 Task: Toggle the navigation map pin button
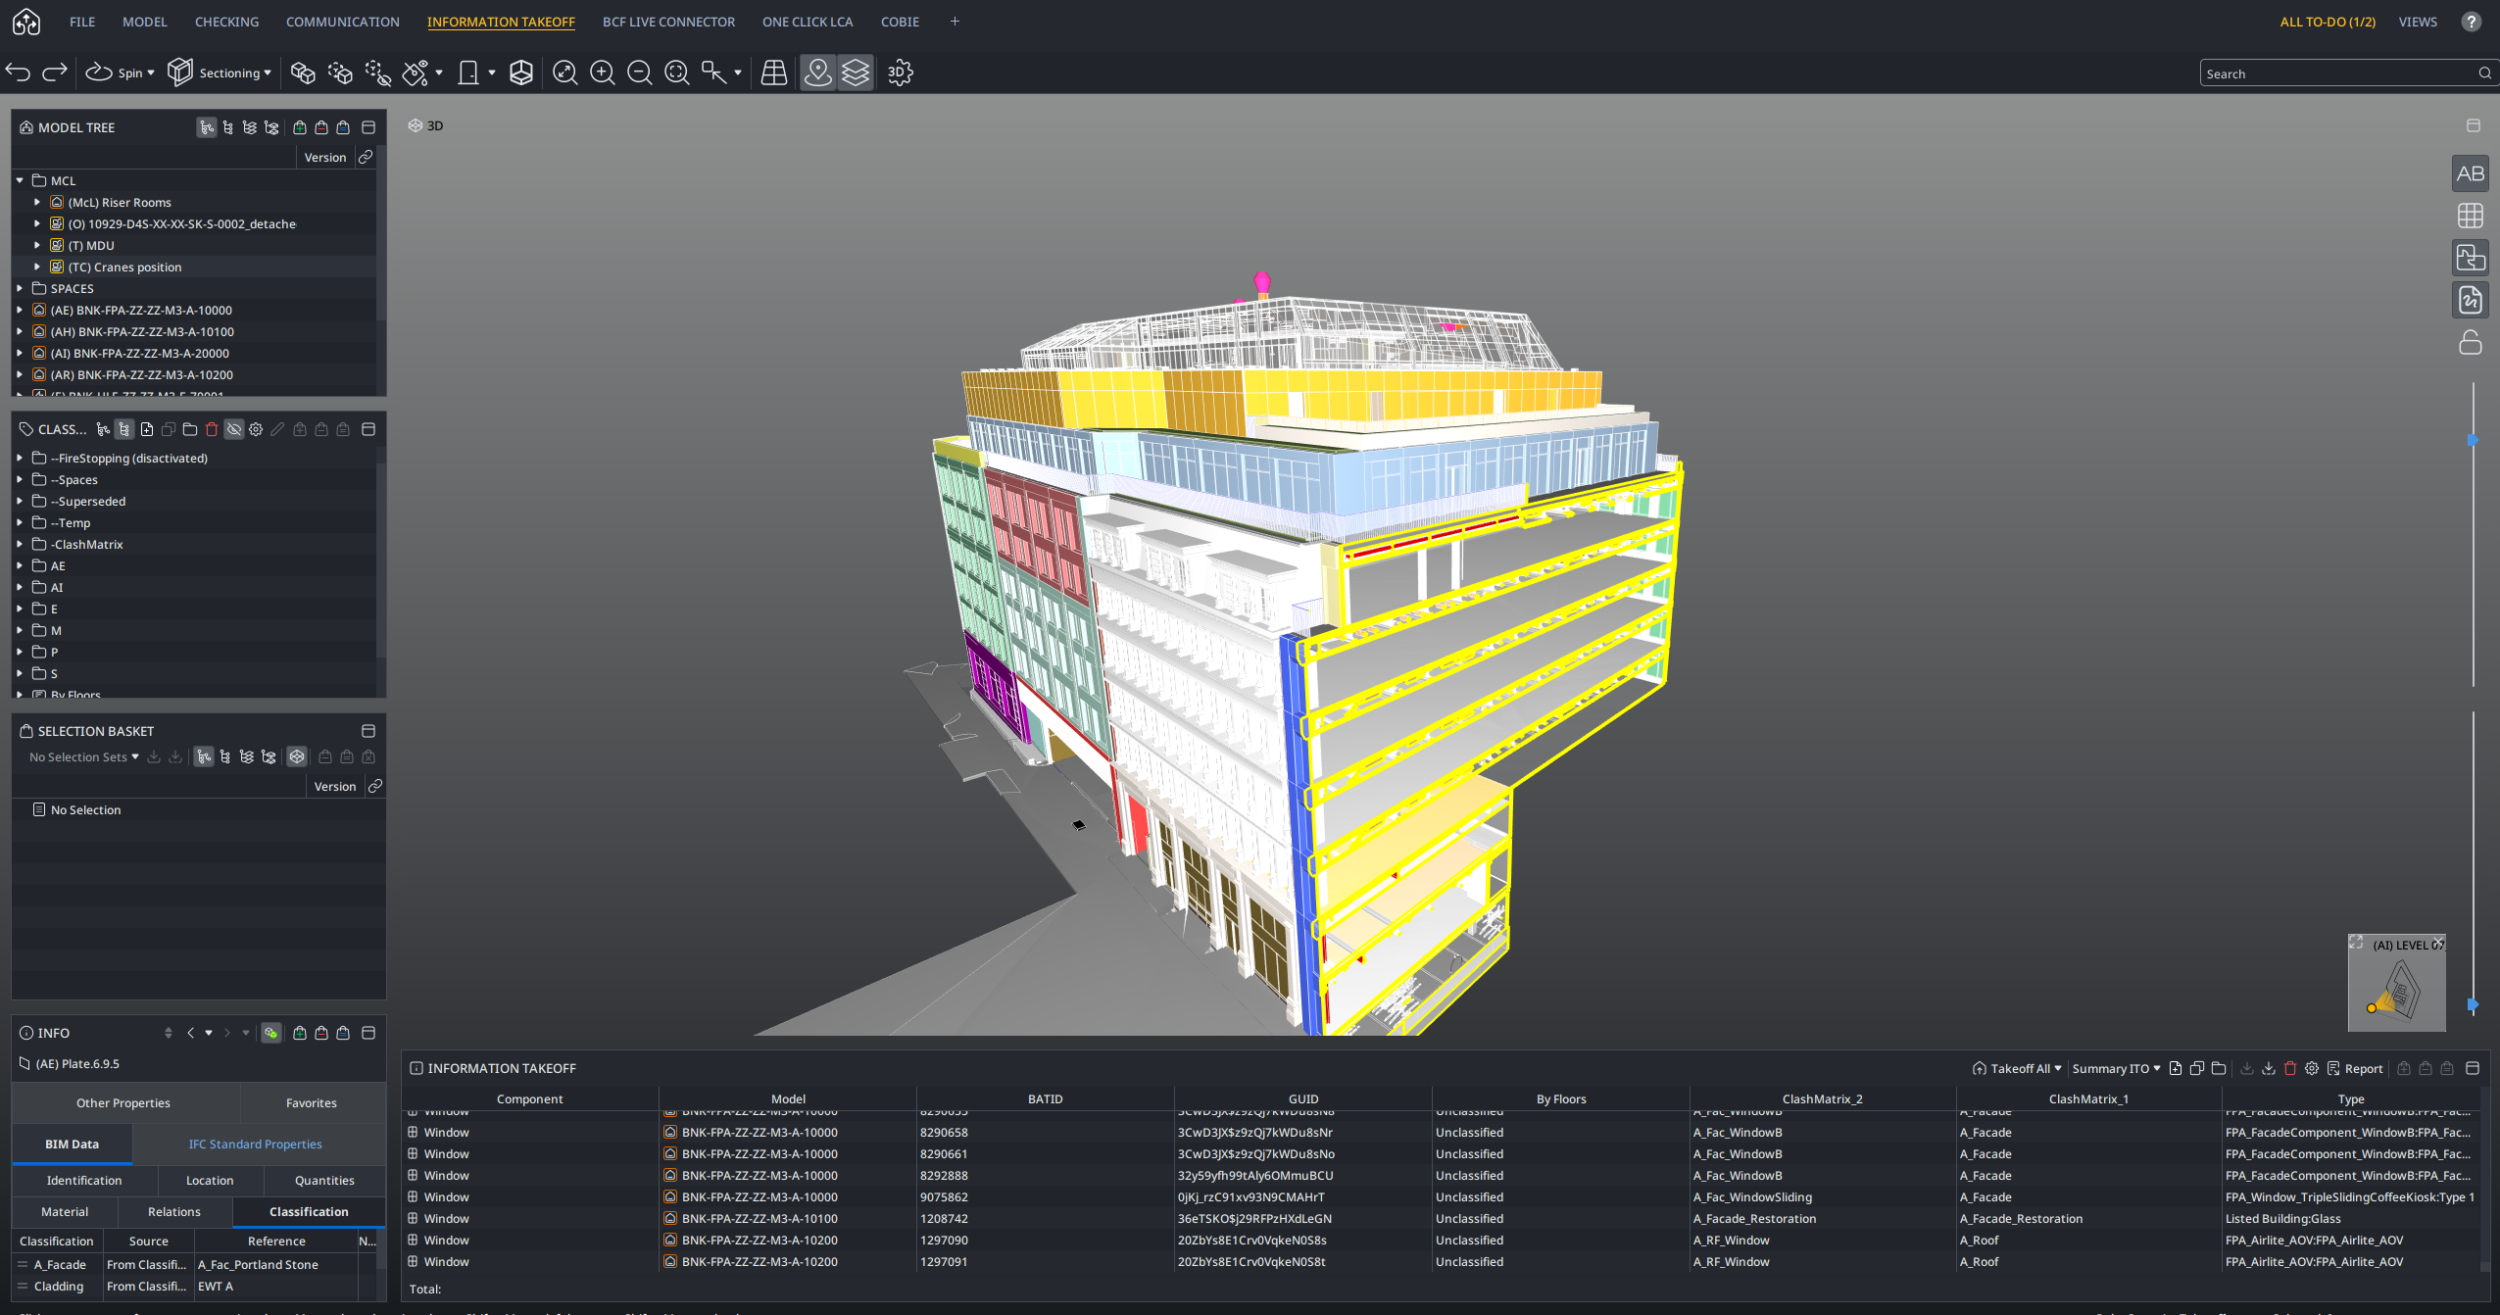[817, 73]
